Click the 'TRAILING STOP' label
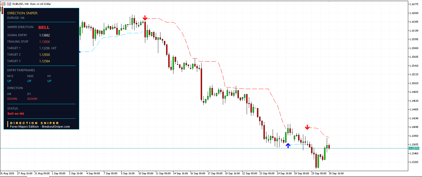Image resolution: width=422 pixels, height=177 pixels. [x=18, y=42]
